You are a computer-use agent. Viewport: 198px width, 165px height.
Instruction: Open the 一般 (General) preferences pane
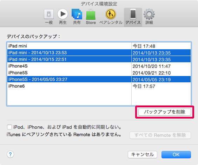(49, 17)
